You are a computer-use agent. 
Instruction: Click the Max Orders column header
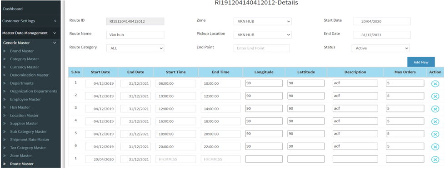pyautogui.click(x=405, y=72)
